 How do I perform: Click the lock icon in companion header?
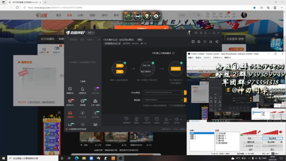click(x=199, y=42)
